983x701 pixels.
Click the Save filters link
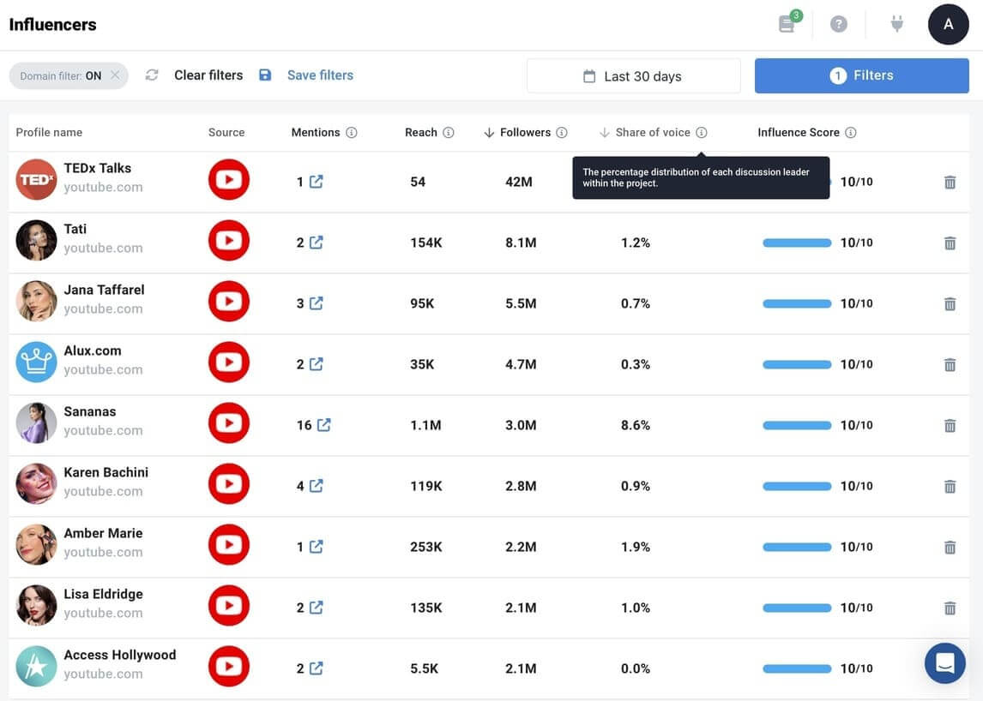319,75
